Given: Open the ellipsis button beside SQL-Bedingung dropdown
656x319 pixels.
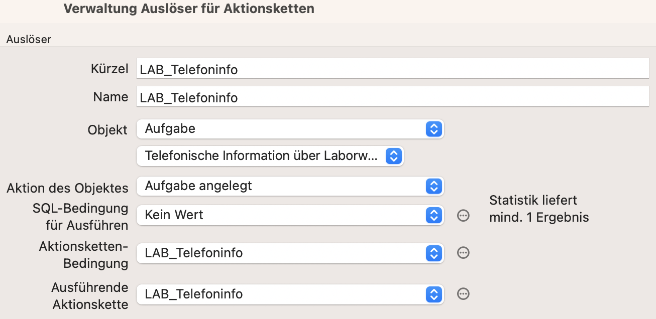Looking at the screenshot, I should [x=463, y=216].
